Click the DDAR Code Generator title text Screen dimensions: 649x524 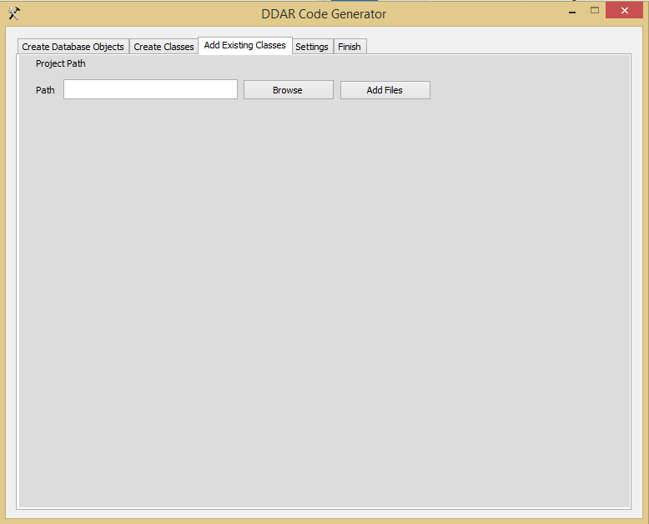click(324, 14)
